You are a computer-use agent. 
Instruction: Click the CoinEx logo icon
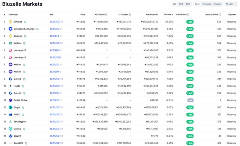pyautogui.click(x=10, y=129)
